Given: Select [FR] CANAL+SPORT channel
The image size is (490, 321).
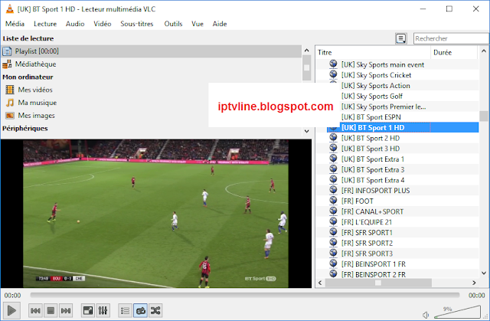Looking at the screenshot, I should (x=372, y=211).
